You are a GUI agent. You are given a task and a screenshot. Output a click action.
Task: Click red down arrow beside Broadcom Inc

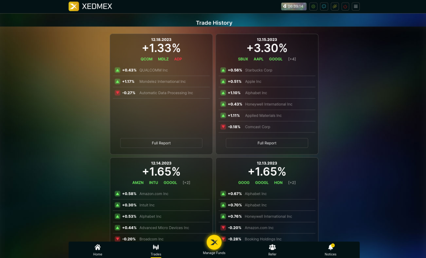[117, 239]
